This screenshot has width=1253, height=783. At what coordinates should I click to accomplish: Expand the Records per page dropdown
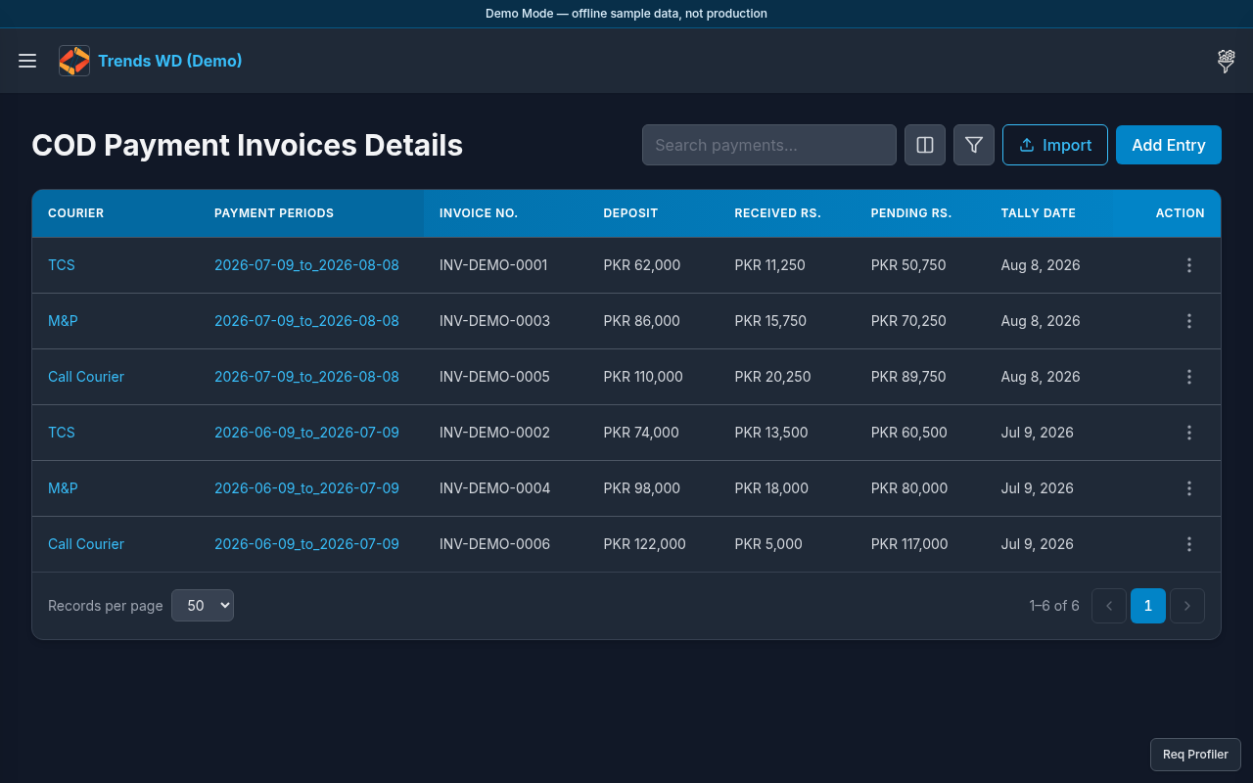tap(203, 606)
